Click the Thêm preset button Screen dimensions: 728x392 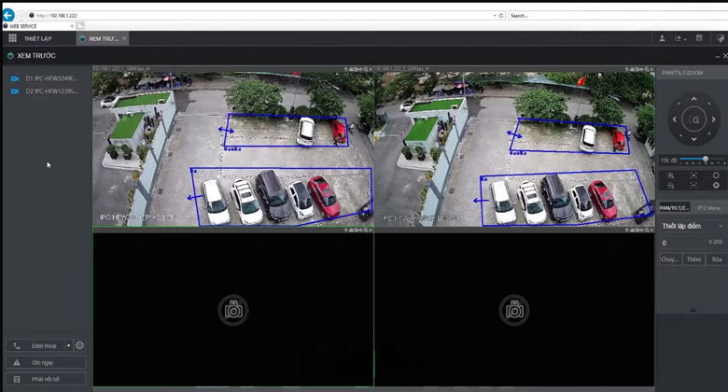(693, 259)
